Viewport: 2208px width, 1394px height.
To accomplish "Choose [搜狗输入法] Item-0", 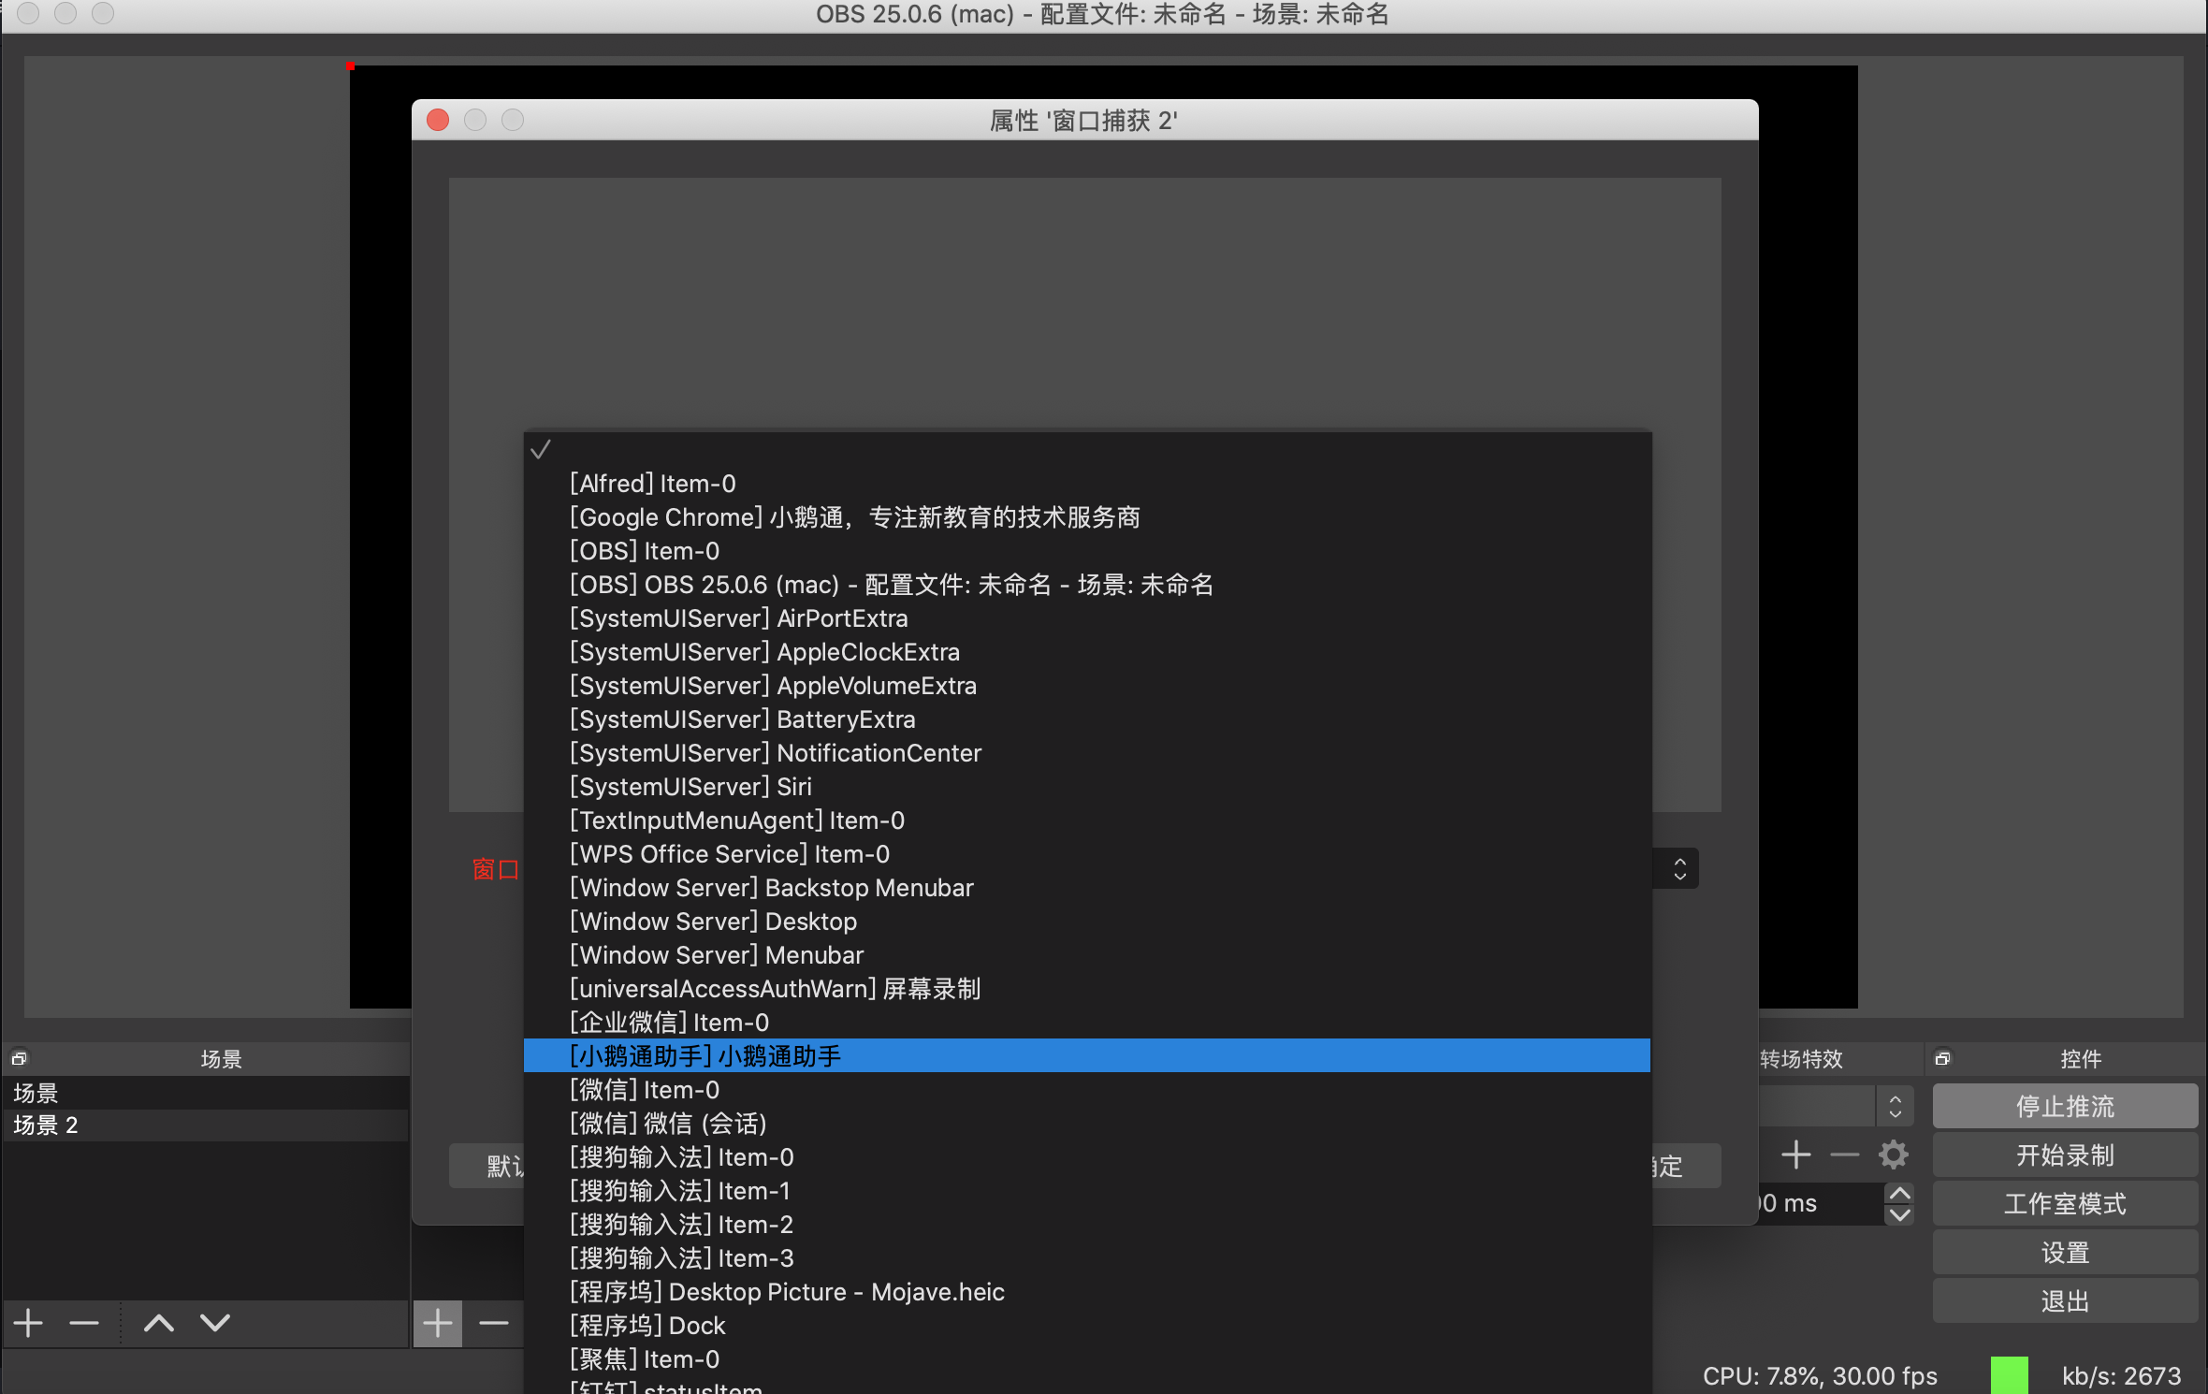I will point(1087,1157).
